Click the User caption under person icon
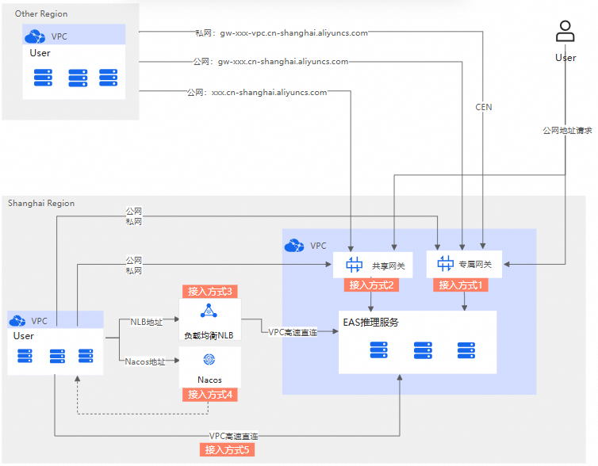The image size is (598, 466). click(x=565, y=58)
